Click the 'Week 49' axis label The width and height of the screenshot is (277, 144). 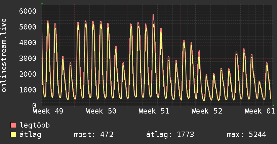pos(48,111)
